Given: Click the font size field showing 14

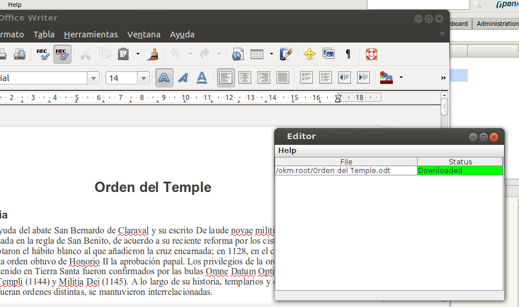Looking at the screenshot, I should (x=122, y=78).
